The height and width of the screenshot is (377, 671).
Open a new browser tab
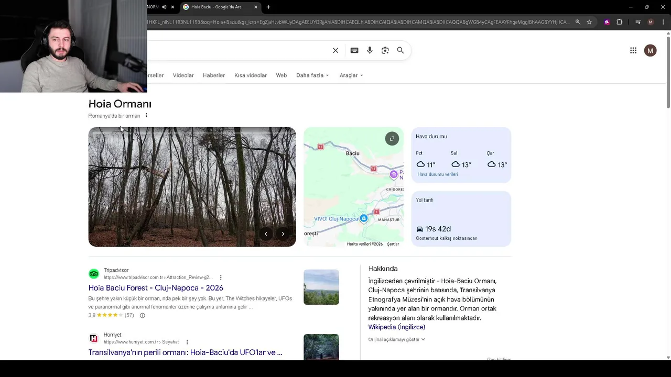[268, 7]
